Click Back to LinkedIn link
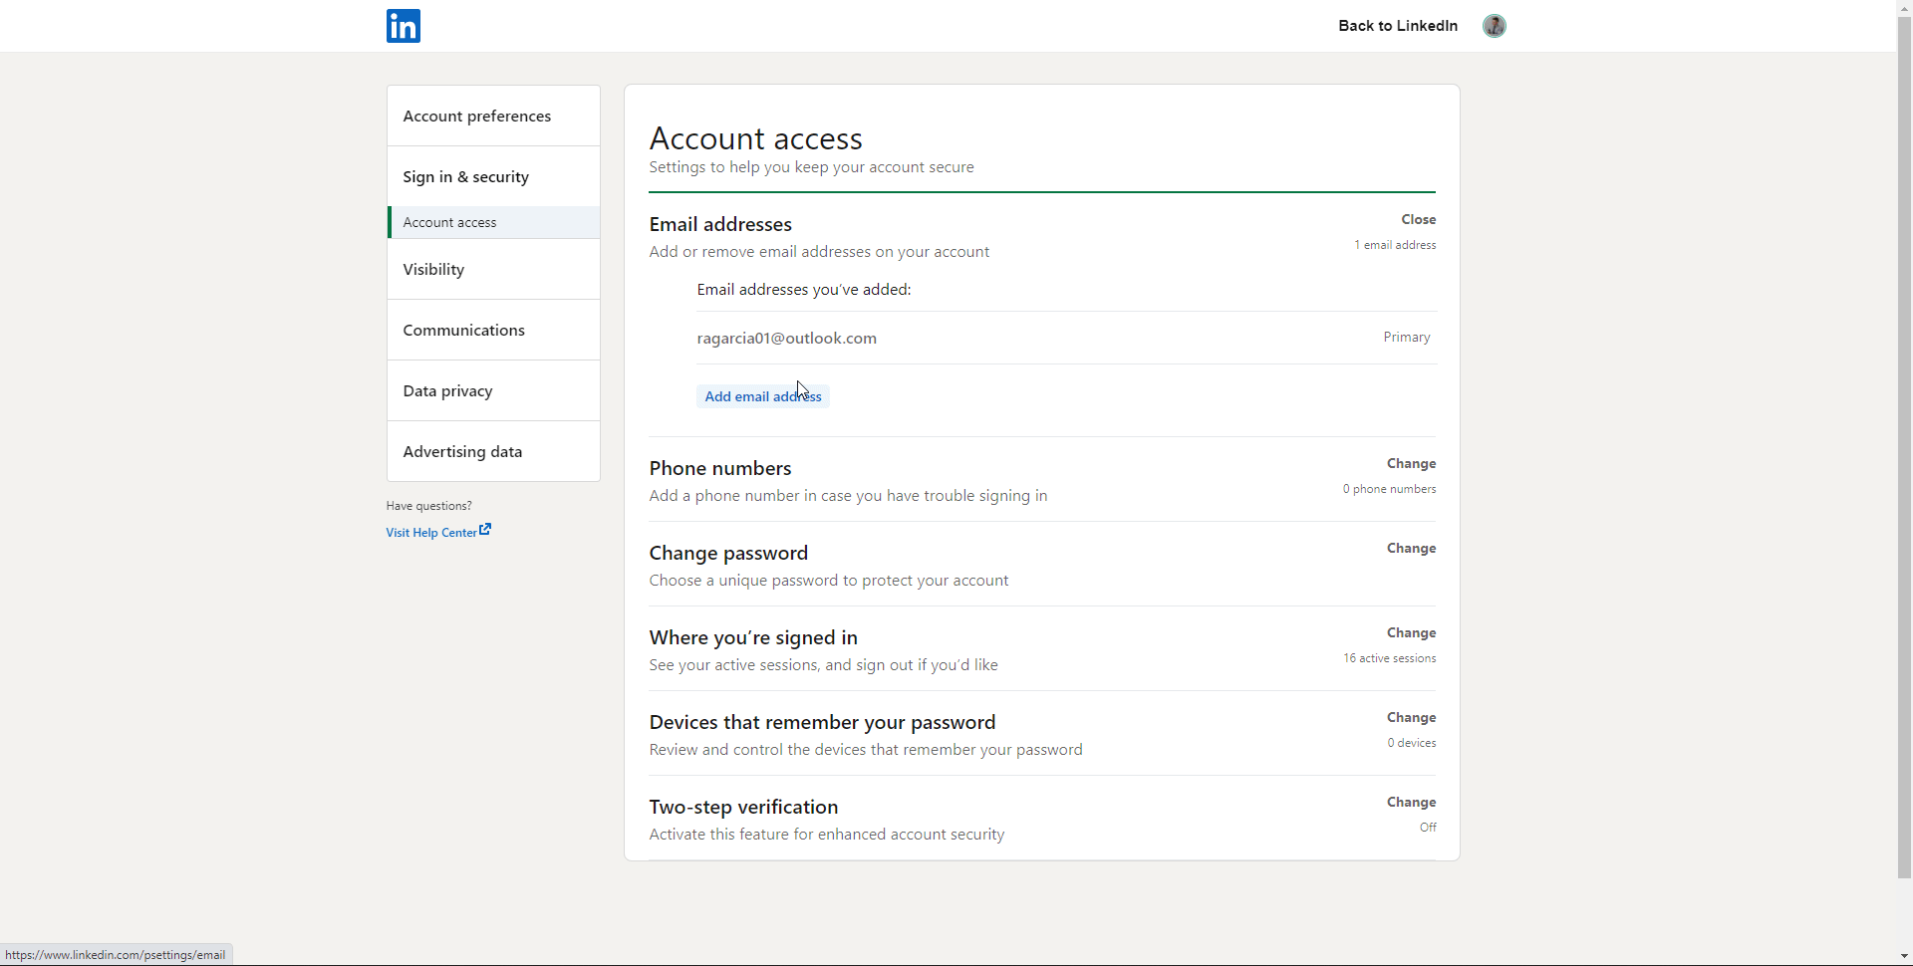Screen dimensions: 1913x966 click(1397, 26)
